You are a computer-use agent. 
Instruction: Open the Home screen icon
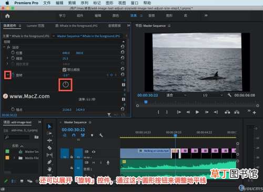[7, 16]
